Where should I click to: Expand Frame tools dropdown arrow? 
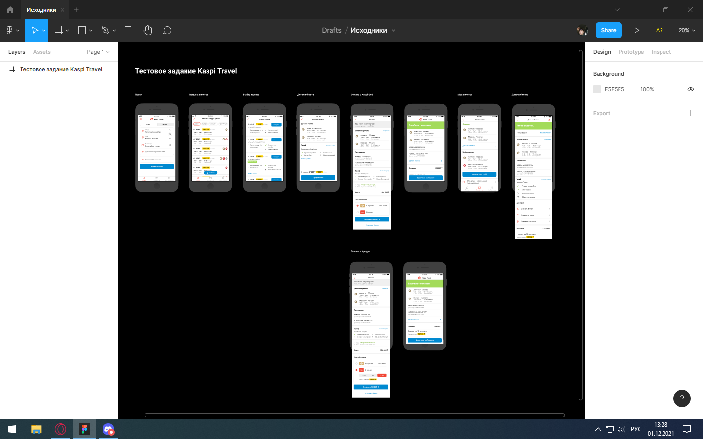[x=67, y=30]
